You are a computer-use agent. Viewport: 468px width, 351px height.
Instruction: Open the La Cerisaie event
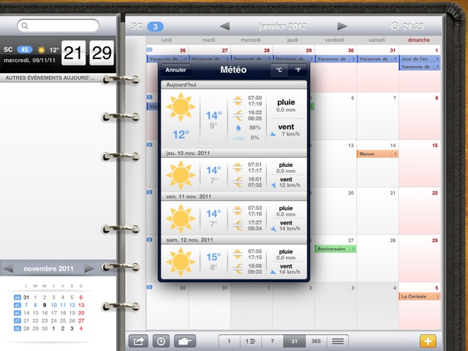coord(420,296)
